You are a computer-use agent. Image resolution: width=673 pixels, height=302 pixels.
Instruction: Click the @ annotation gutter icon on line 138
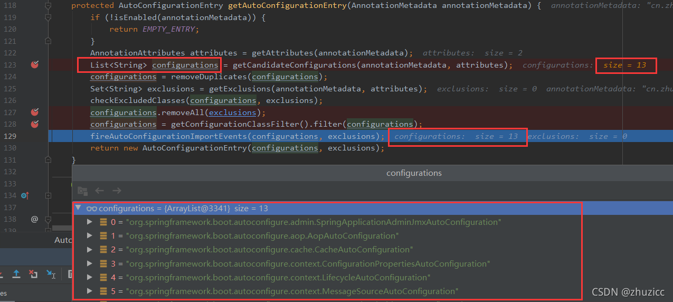click(34, 219)
